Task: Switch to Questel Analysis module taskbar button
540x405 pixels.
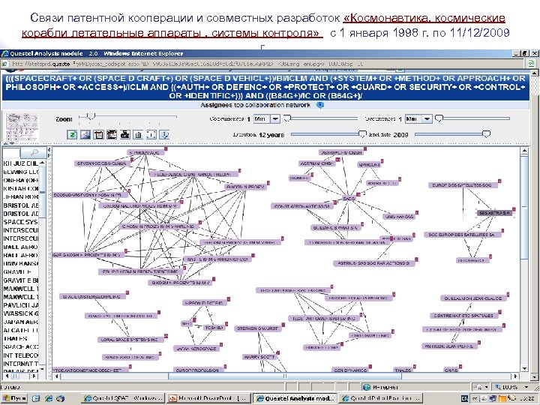Action: [x=295, y=398]
